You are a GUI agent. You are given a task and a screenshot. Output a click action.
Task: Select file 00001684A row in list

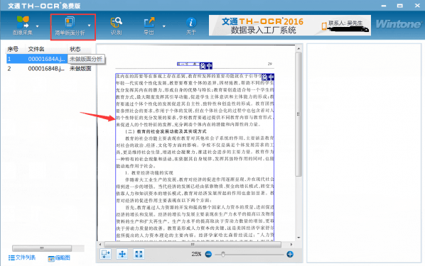(x=49, y=59)
